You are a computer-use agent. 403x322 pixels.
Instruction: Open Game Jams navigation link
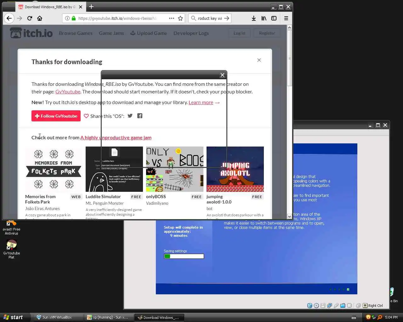coord(111,33)
